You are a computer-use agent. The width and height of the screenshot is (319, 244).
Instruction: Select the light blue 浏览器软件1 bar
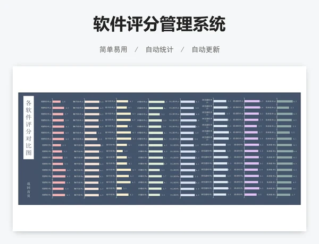tap(220, 194)
